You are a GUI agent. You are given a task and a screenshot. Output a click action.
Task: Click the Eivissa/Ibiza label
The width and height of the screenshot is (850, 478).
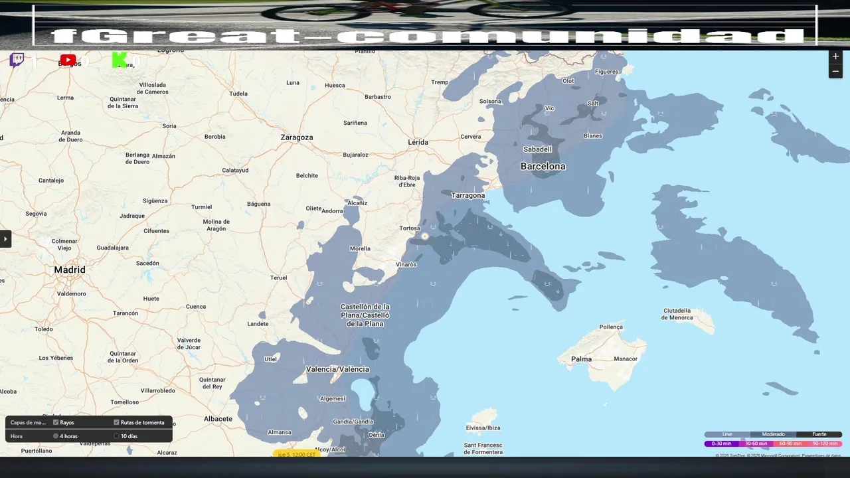point(483,428)
